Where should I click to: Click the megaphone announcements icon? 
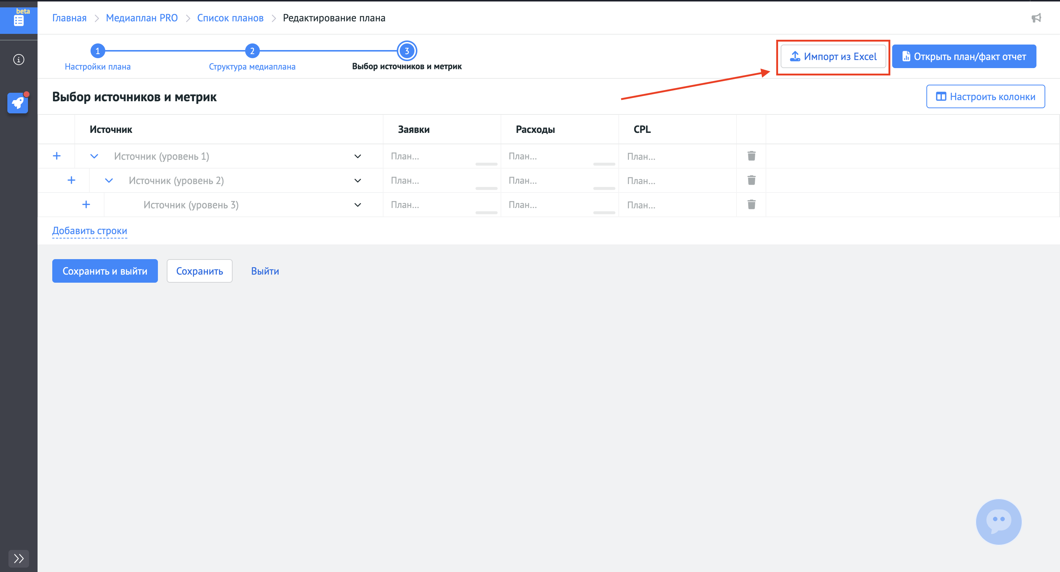click(1036, 18)
